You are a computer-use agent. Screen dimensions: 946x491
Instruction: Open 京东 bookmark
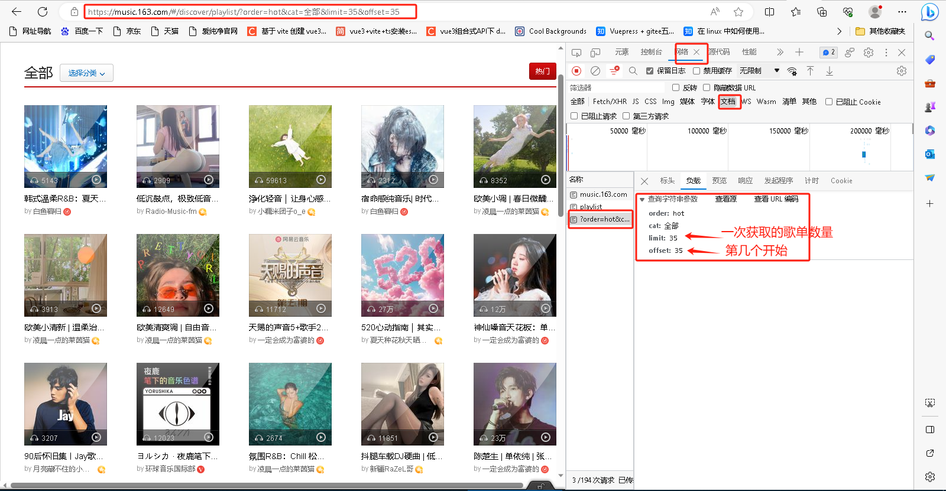pyautogui.click(x=128, y=31)
